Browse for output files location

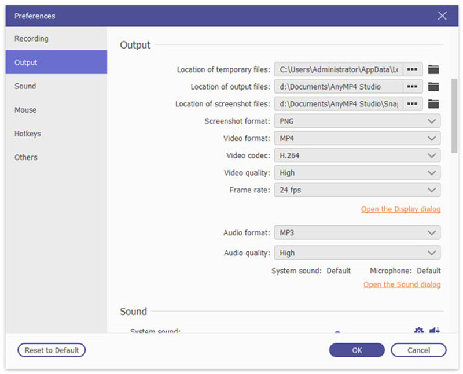(412, 87)
